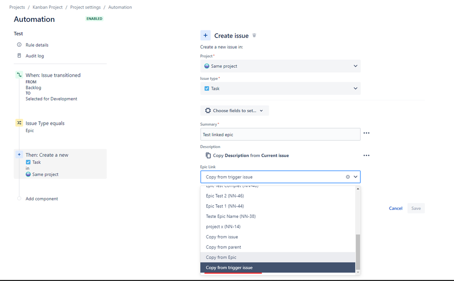This screenshot has height=281, width=454.
Task: Choose the Copy from parent option
Action: pos(278,247)
